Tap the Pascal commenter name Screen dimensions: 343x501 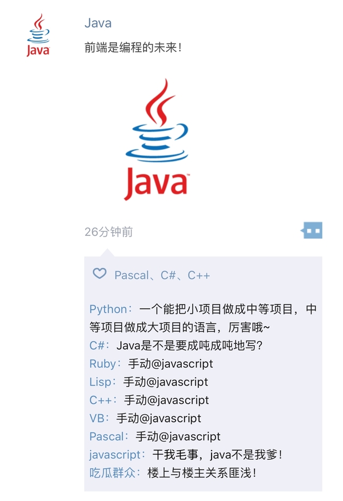click(x=106, y=436)
